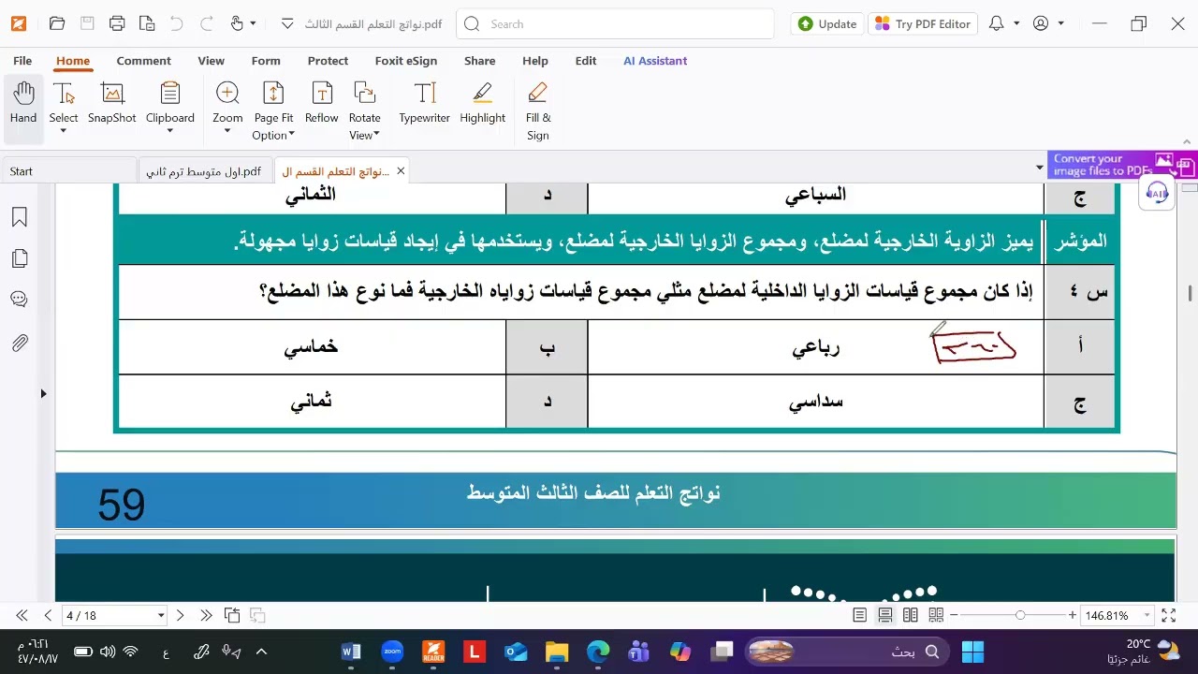Open the floating AI assistant icon

pos(1158,194)
